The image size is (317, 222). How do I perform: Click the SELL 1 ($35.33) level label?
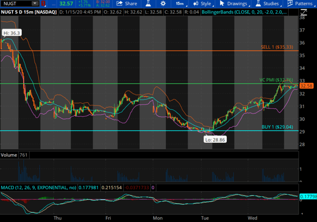(x=277, y=47)
